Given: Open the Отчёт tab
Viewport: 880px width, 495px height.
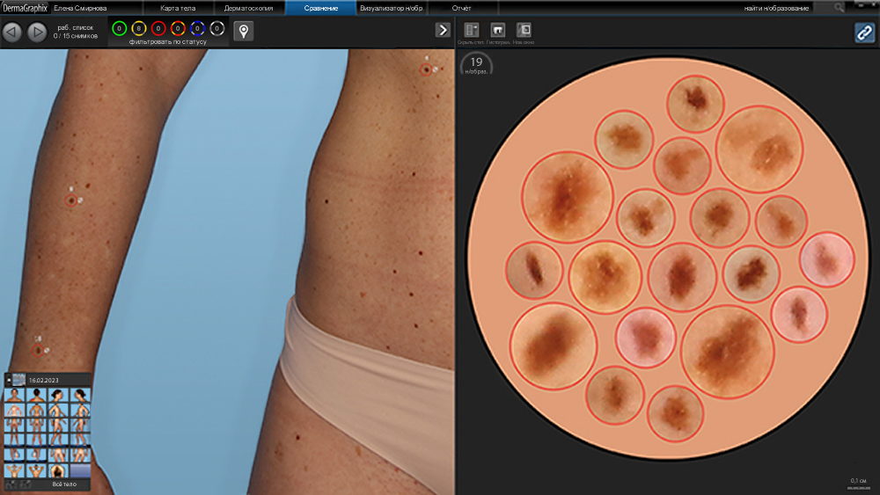Looking at the screenshot, I should (461, 8).
